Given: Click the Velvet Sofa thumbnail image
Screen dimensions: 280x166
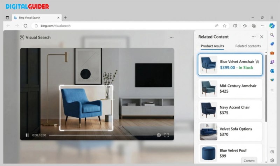Looking at the screenshot, I should [x=208, y=132].
